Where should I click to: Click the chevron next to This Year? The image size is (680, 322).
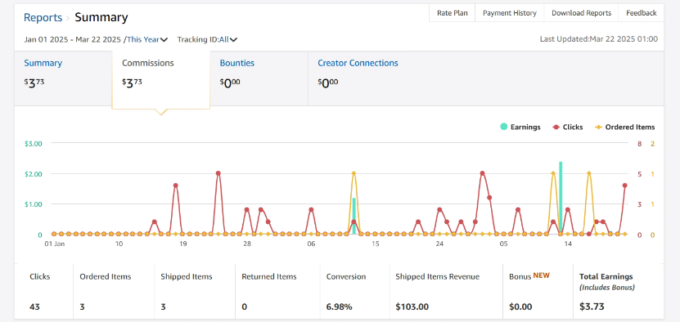164,40
